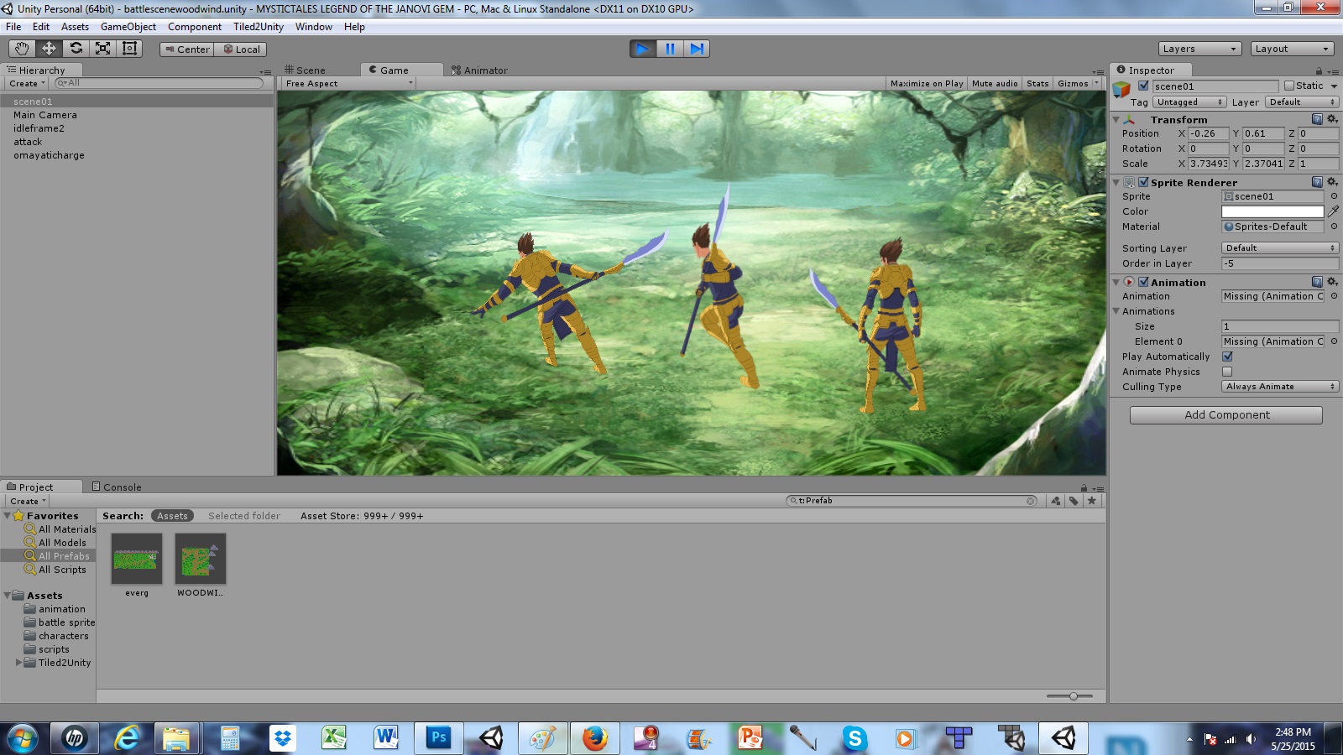Select the Move tool in toolbar
Image resolution: width=1343 pixels, height=755 pixels.
49,49
